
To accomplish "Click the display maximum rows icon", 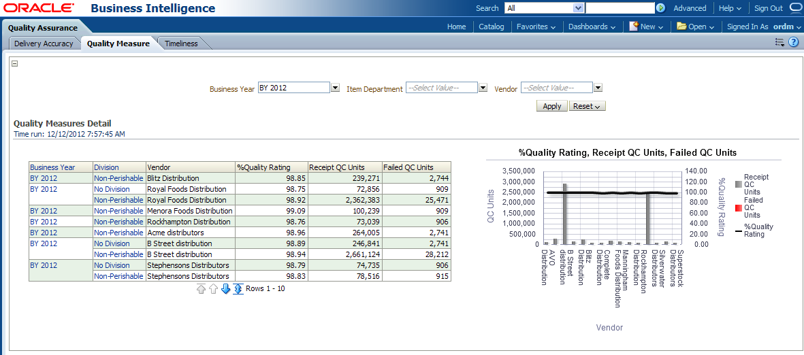I will click(238, 289).
